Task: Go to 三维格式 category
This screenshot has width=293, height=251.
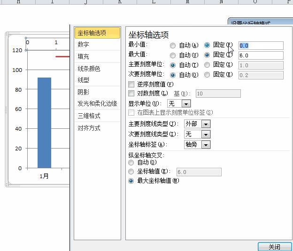Action: [x=89, y=116]
